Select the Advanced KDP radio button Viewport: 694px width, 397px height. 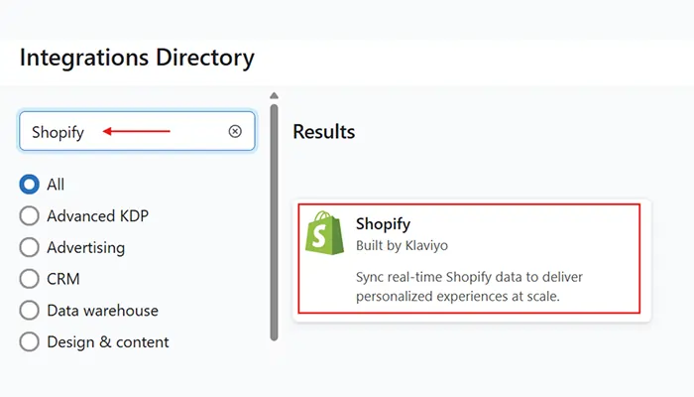[x=30, y=215]
